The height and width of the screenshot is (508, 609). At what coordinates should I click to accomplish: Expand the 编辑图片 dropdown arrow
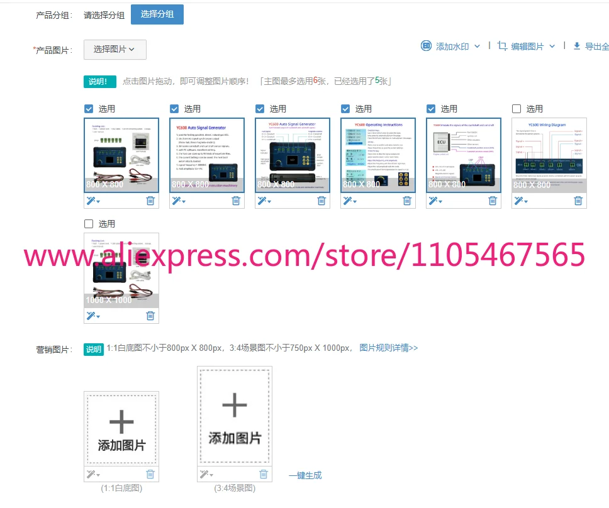pos(552,46)
